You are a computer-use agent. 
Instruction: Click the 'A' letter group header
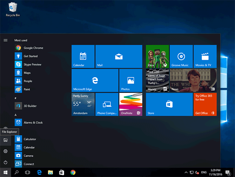tap(15, 115)
